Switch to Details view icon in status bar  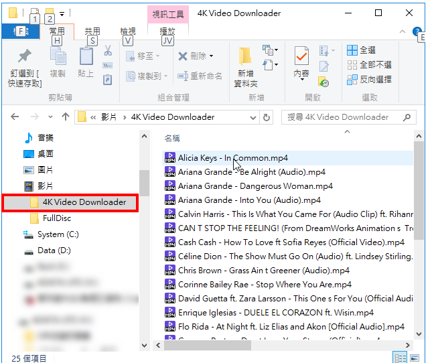(401, 358)
